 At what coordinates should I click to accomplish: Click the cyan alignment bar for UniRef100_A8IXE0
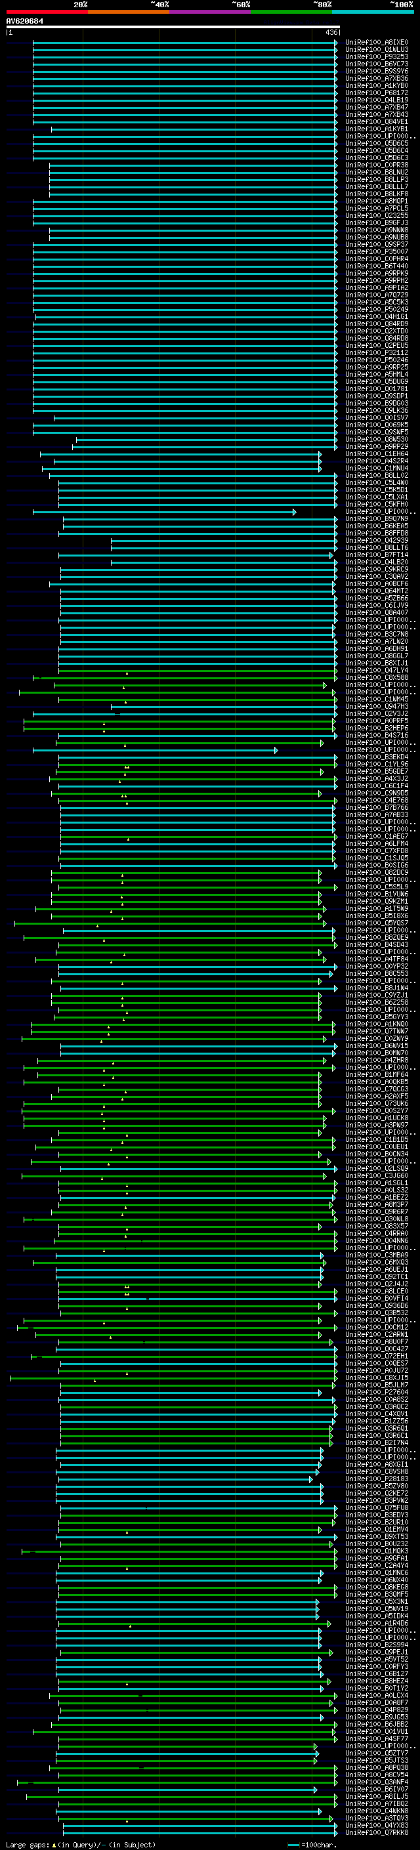[185, 43]
